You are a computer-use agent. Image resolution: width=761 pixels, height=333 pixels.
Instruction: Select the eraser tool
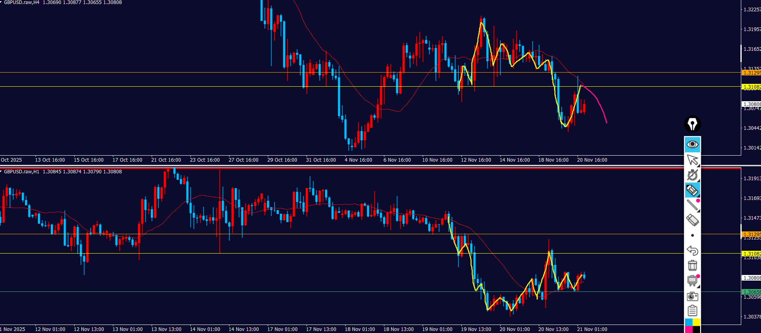tap(692, 220)
